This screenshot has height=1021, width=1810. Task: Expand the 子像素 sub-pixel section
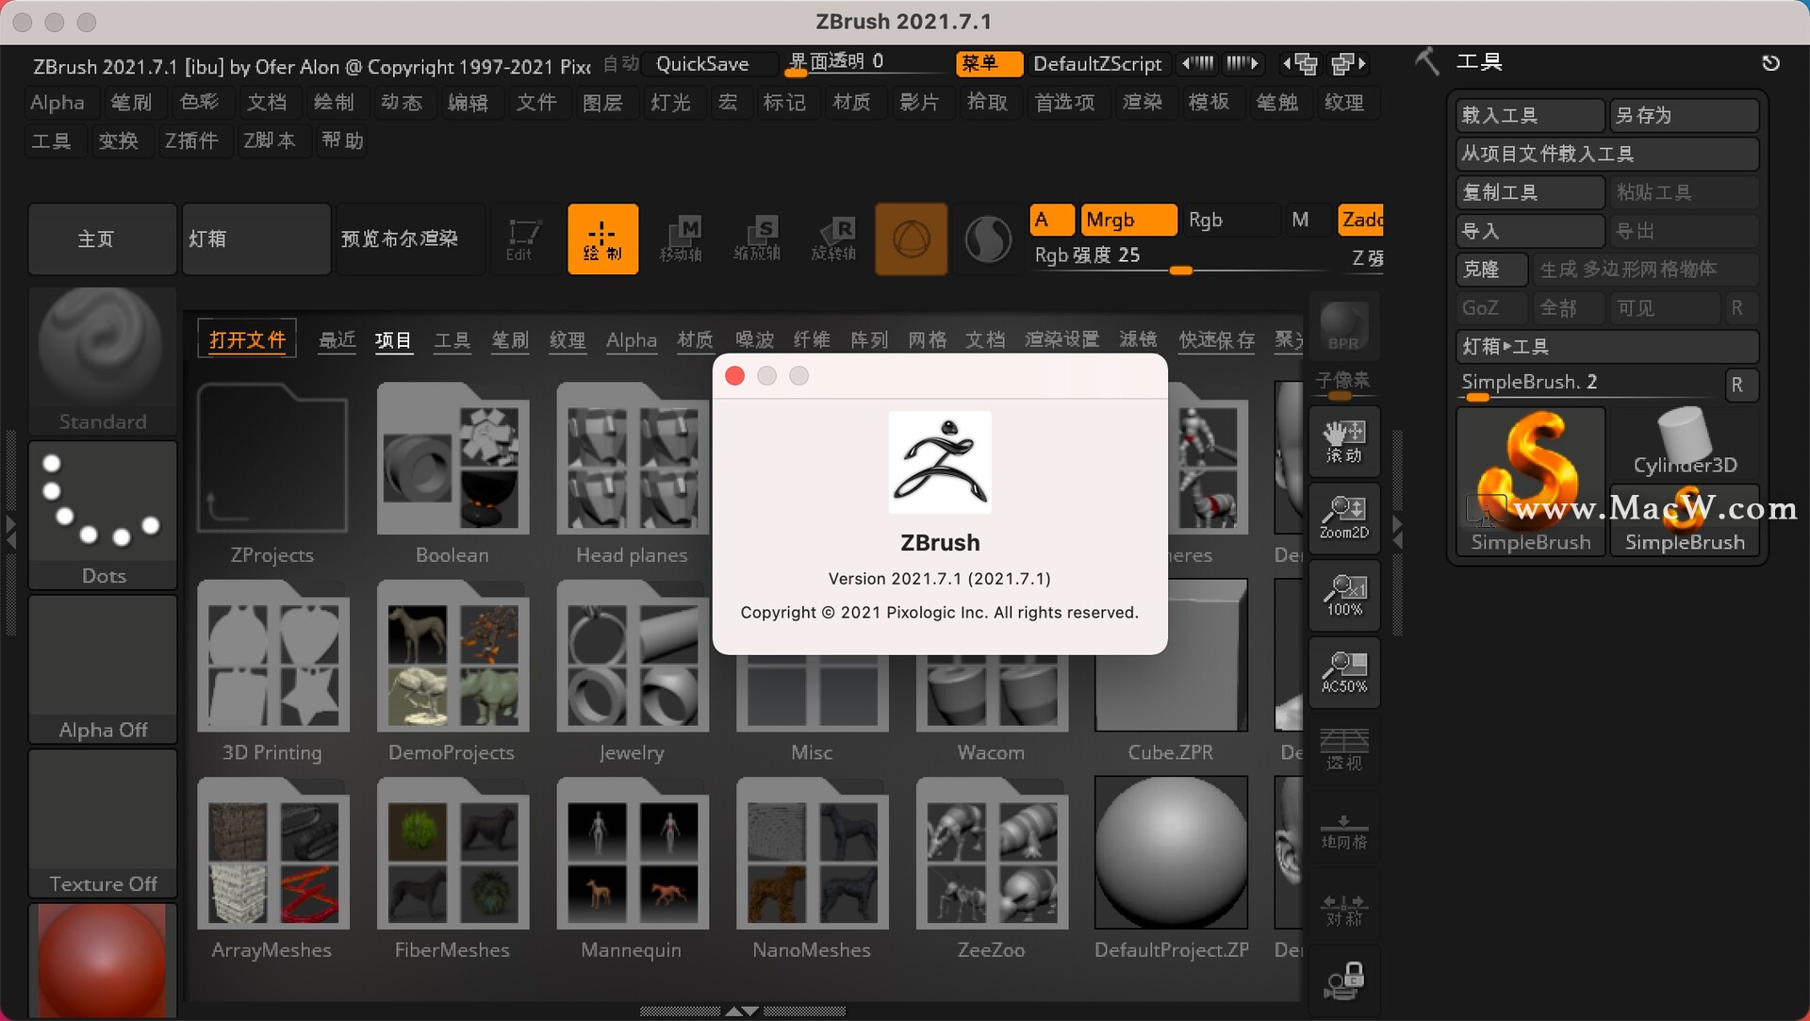(x=1346, y=382)
